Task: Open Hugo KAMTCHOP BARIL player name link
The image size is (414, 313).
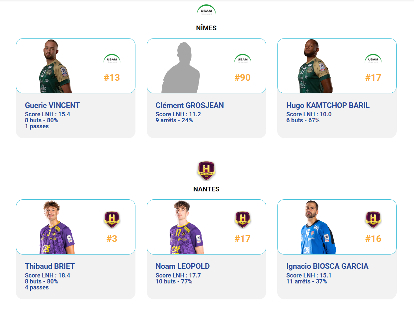Action: point(328,105)
